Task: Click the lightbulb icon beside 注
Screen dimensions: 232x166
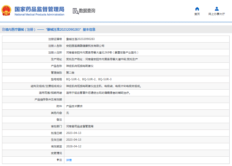Action: coord(58,160)
